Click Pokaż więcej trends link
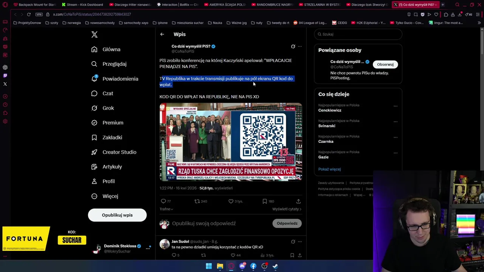The height and width of the screenshot is (272, 484). 329,169
